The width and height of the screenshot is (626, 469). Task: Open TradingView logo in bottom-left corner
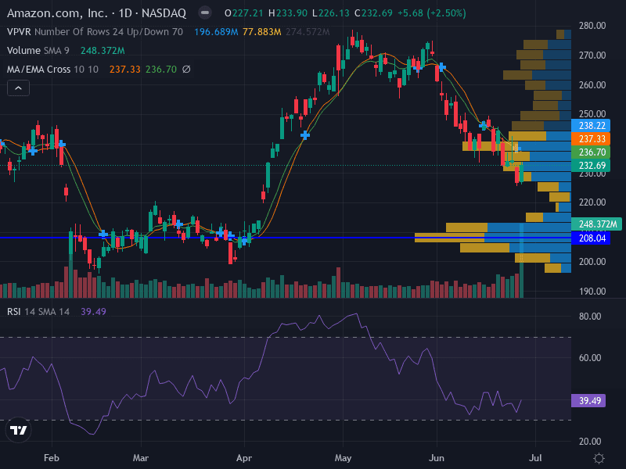click(18, 430)
